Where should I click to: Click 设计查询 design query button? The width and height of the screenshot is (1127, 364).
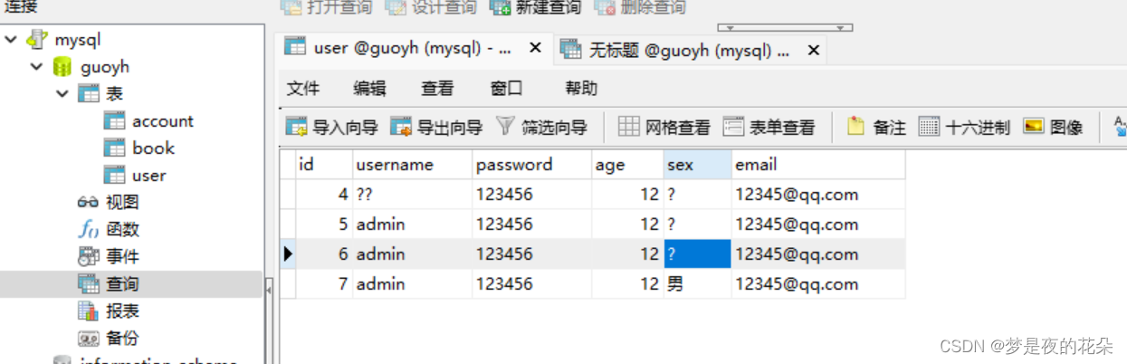pyautogui.click(x=431, y=7)
